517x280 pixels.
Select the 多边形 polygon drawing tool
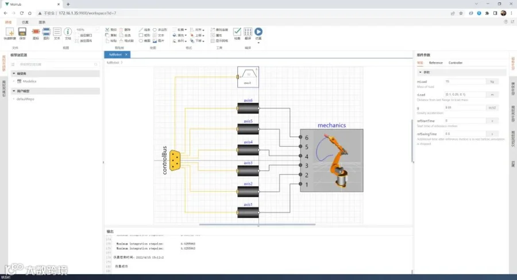160,30
